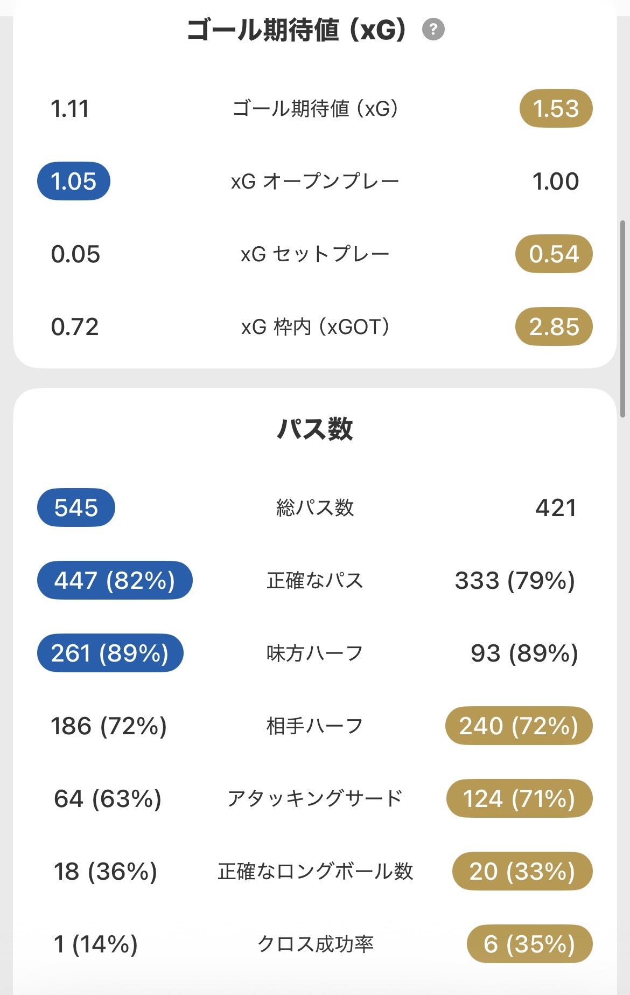Select the アタッキングサード stat label
The width and height of the screenshot is (630, 995).
tap(315, 798)
